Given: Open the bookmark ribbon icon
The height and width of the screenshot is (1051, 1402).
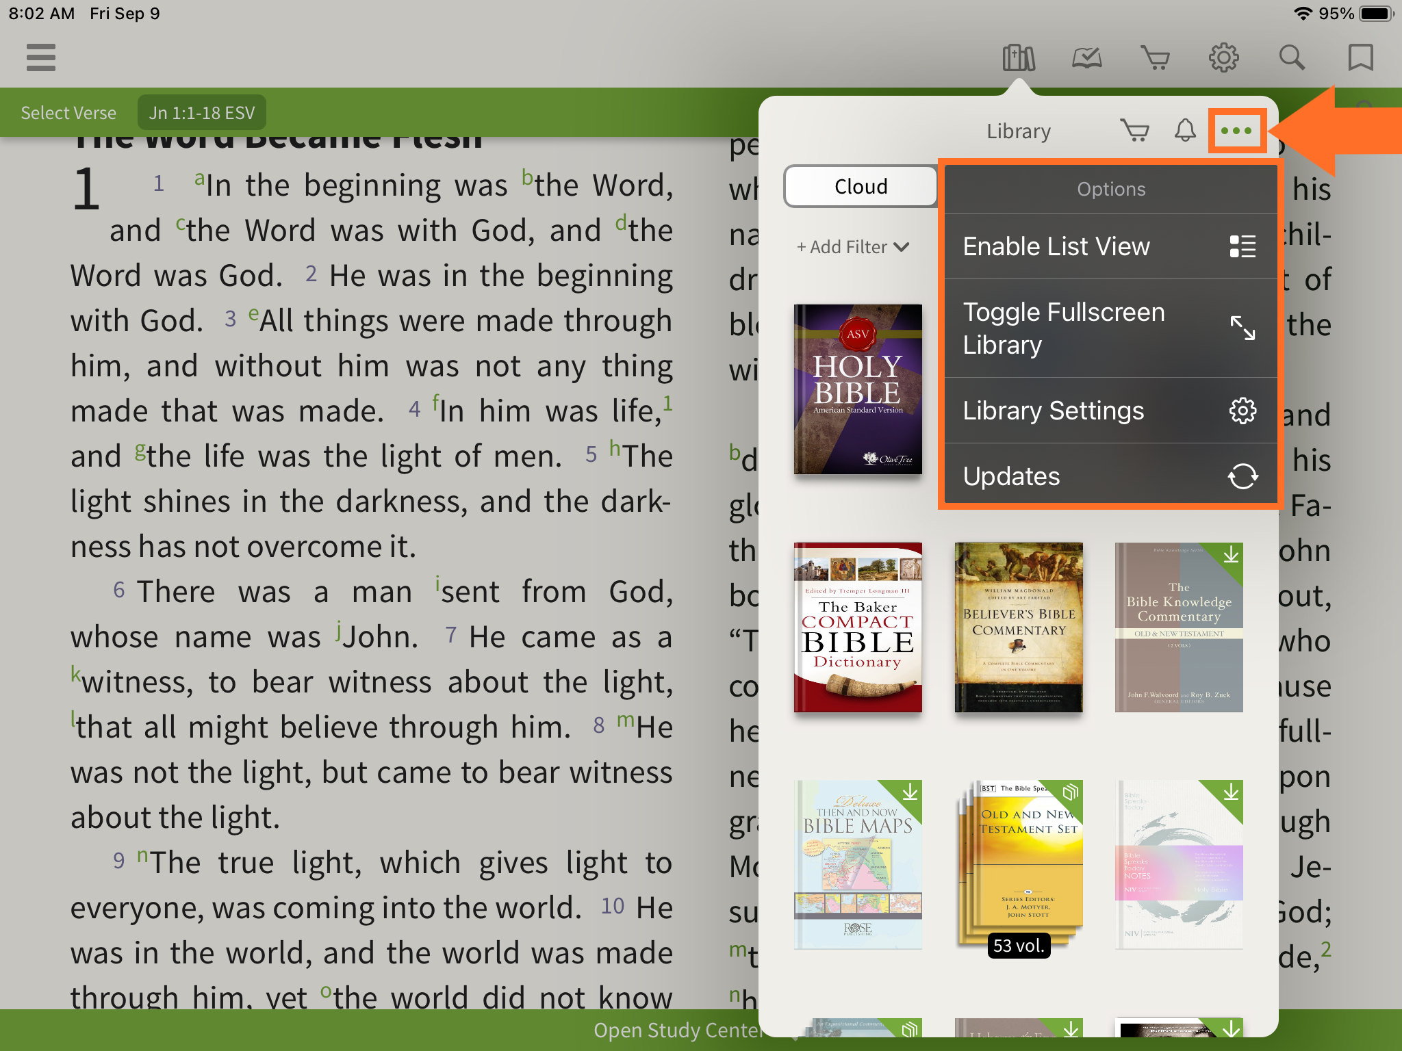Looking at the screenshot, I should (1361, 57).
